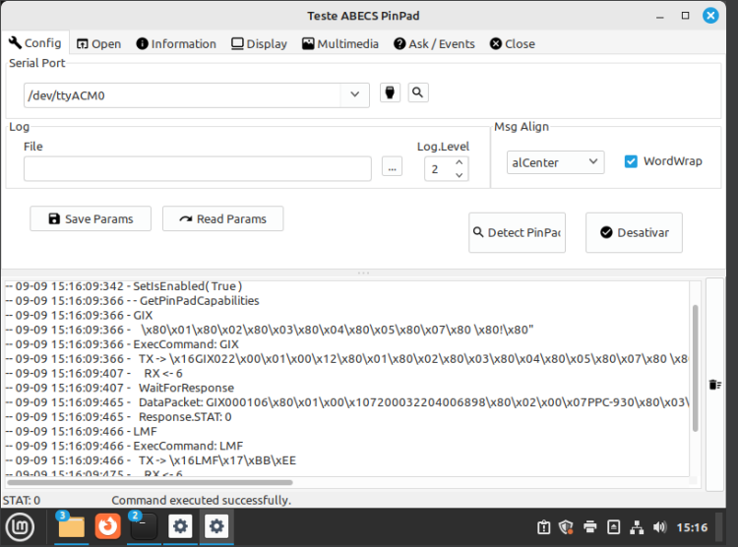Click the 'SetIsEnabled( True )' log line
738x547 pixels.
124,286
